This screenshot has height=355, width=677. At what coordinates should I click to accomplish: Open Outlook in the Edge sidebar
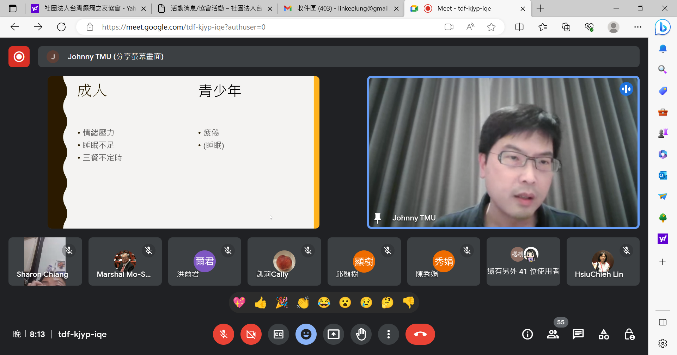point(663,175)
